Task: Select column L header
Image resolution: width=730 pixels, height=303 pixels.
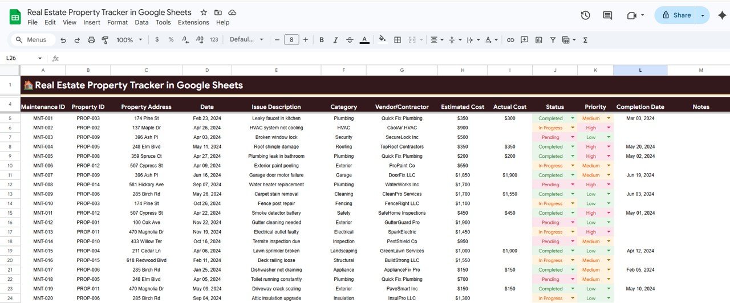Action: click(x=640, y=70)
